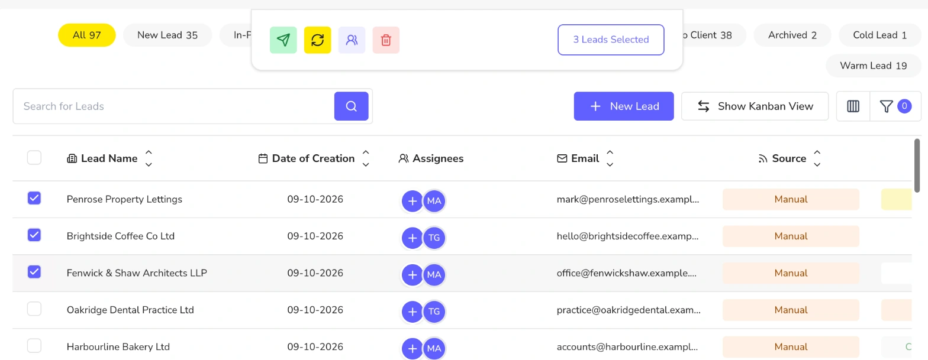Delete selected leads with trash icon
The image size is (928, 360).
pyautogui.click(x=386, y=40)
